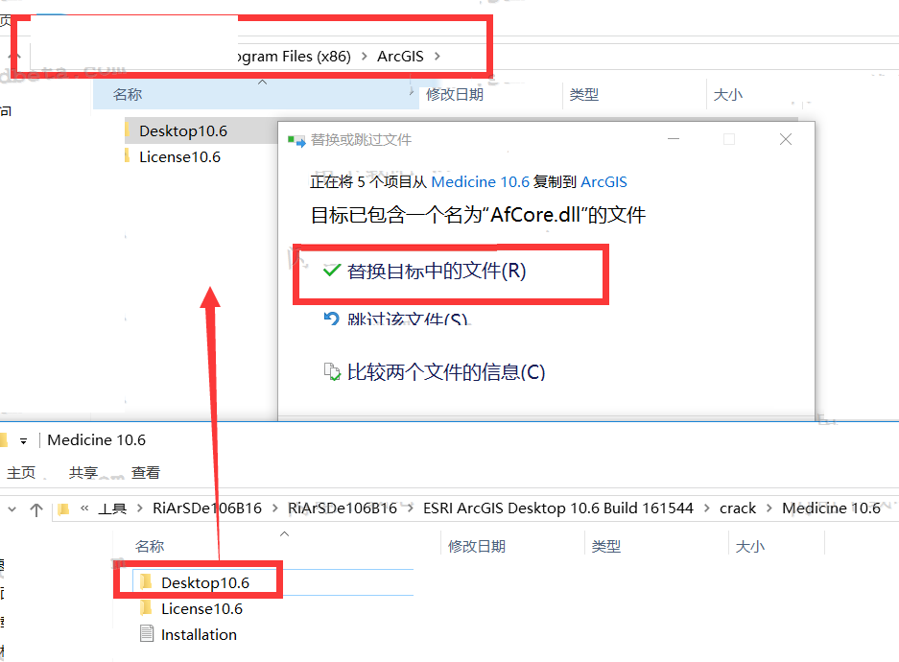The image size is (899, 662).
Task: Sort by Name (名称) column in Medicine window
Action: point(150,546)
